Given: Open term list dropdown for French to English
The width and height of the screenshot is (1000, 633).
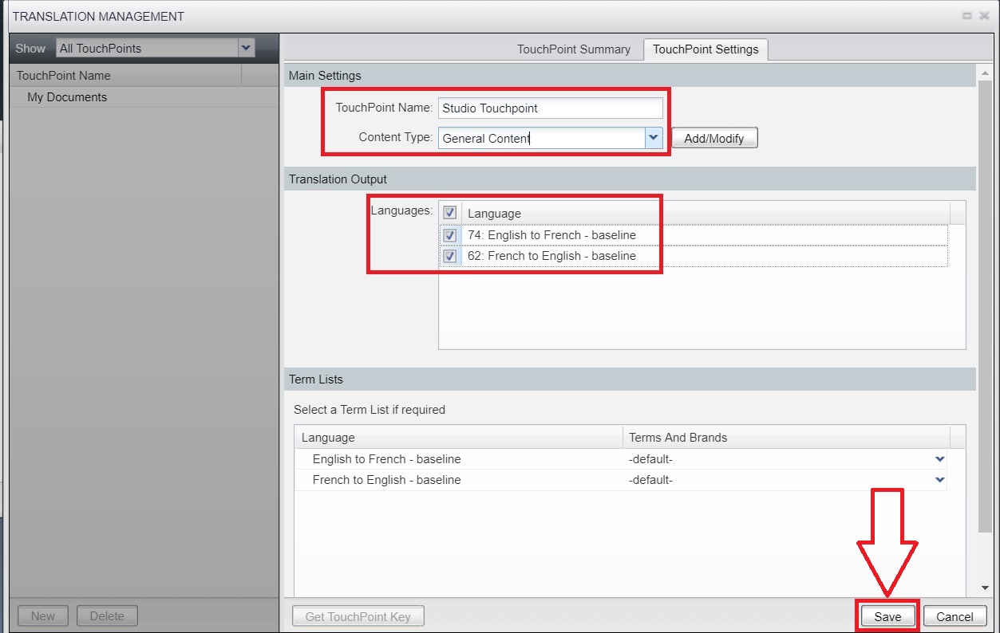Looking at the screenshot, I should (939, 480).
